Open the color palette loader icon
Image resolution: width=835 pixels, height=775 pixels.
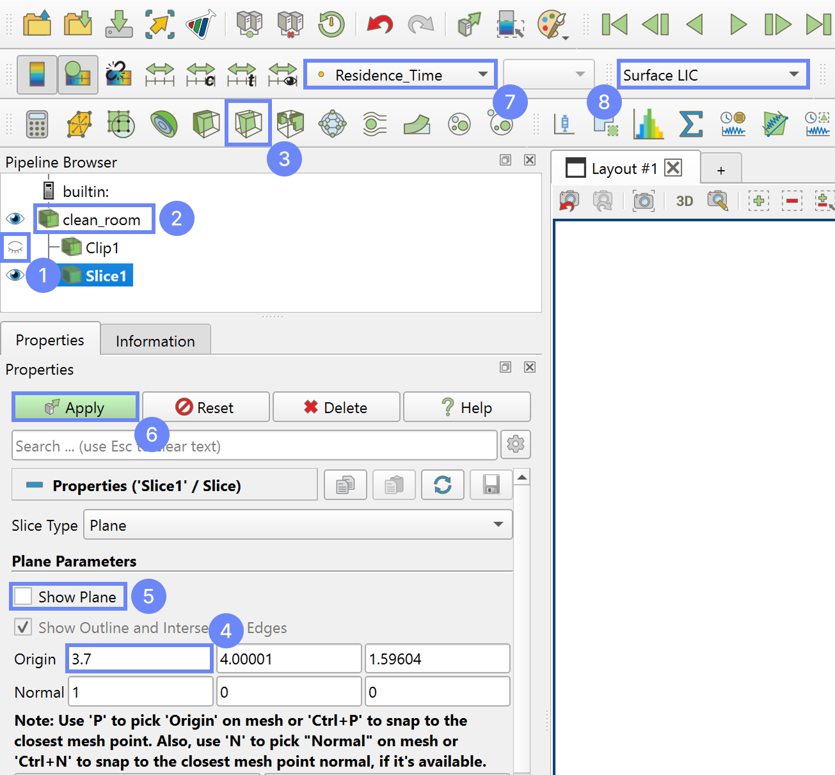[x=551, y=25]
